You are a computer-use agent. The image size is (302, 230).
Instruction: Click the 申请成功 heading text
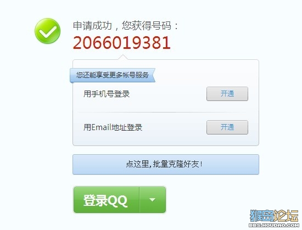tap(92, 26)
